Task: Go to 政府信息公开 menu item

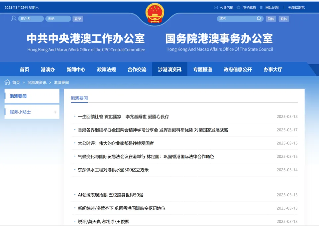Action: pyautogui.click(x=238, y=70)
